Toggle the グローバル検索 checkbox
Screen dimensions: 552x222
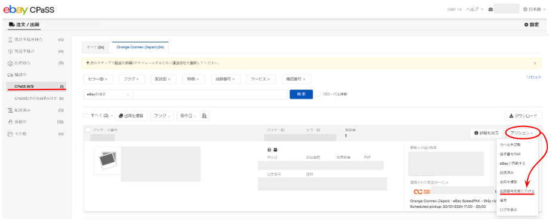[318, 94]
